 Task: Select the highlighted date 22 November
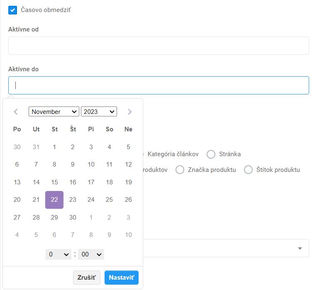tap(54, 200)
